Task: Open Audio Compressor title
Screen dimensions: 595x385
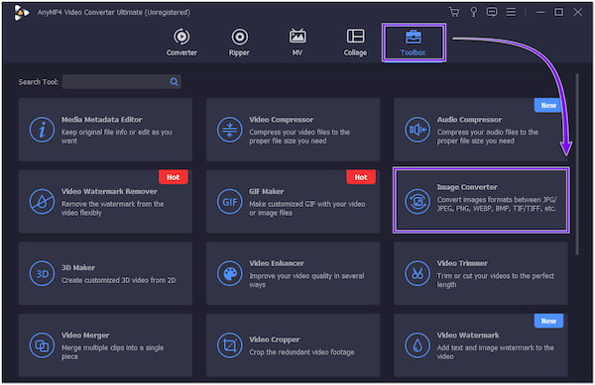Action: [469, 120]
